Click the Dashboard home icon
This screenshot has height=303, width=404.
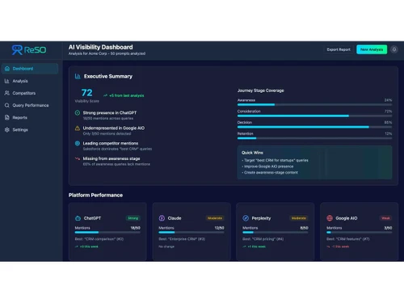tap(7, 69)
